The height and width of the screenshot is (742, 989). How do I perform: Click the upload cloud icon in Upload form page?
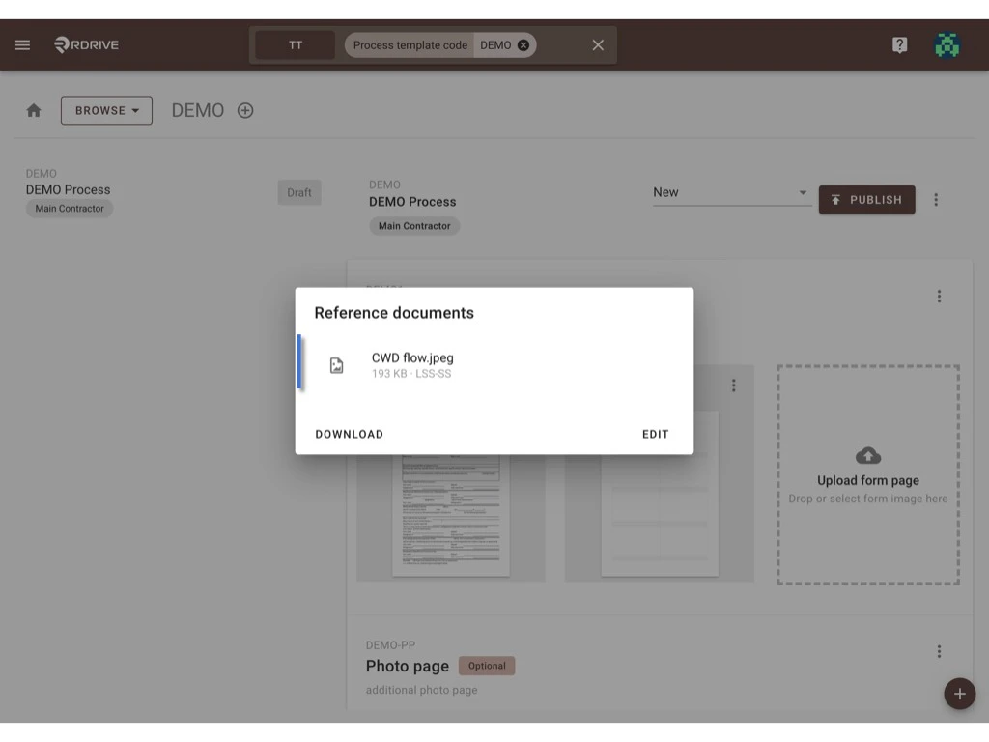(867, 455)
